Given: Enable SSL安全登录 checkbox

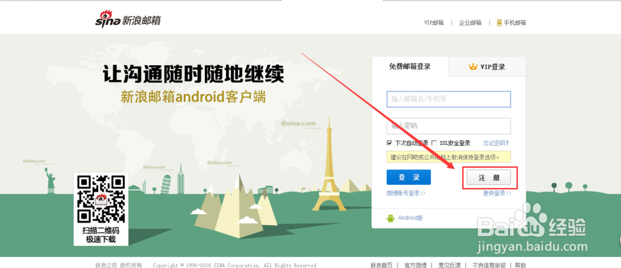Looking at the screenshot, I should click(434, 143).
